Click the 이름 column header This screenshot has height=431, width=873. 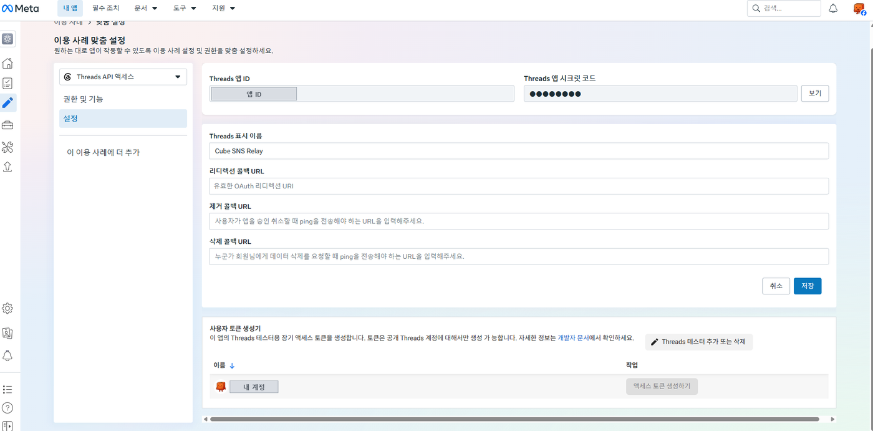tap(219, 366)
